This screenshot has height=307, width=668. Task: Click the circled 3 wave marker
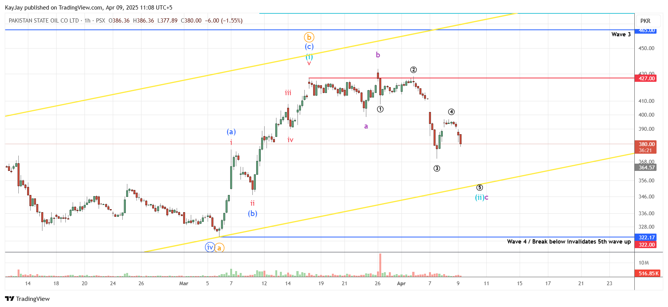[x=437, y=168]
